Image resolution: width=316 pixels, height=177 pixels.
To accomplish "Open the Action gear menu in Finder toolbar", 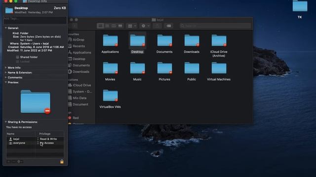I will [145, 26].
